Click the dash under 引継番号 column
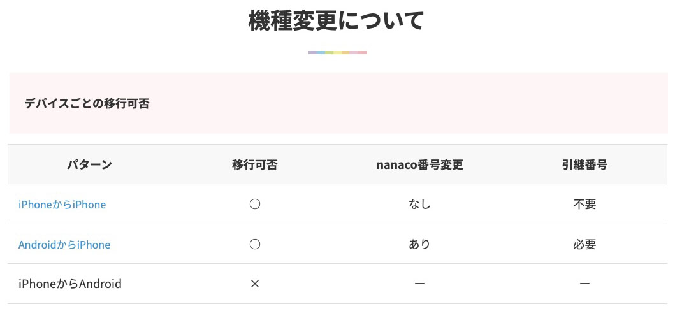675x318 pixels. 584,284
